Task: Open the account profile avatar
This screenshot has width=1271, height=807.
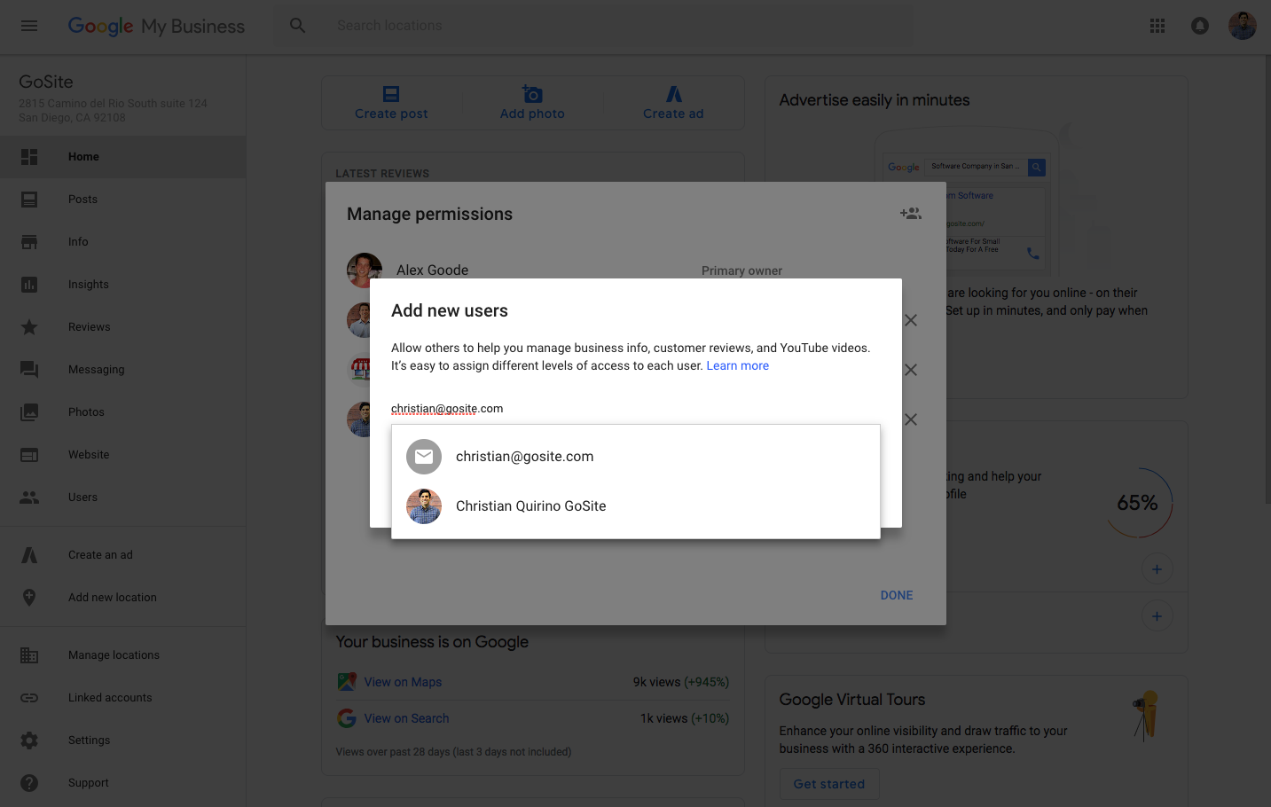Action: (x=1243, y=26)
